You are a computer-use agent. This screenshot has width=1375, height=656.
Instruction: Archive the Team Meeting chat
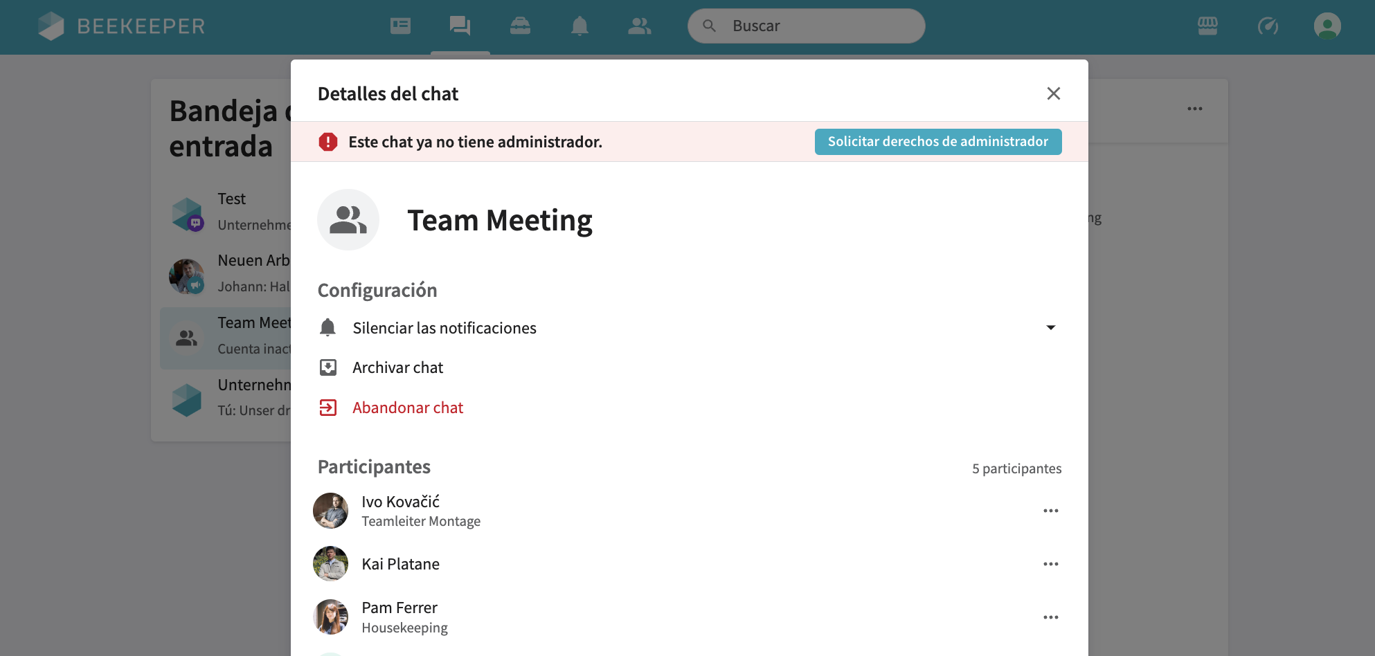[x=397, y=367]
